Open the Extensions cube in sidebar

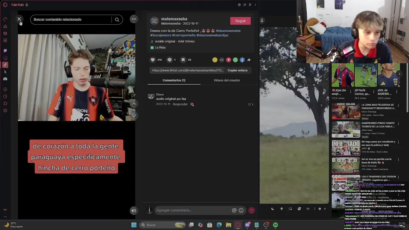point(5,103)
